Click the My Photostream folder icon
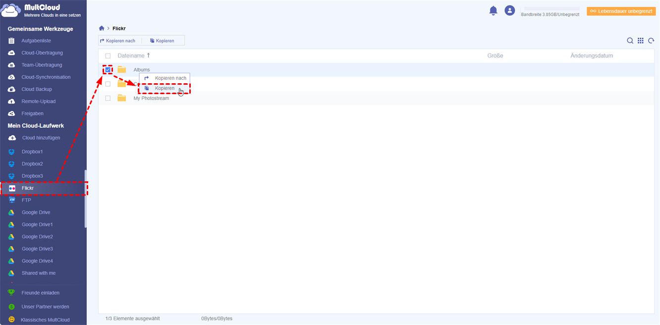 (122, 98)
